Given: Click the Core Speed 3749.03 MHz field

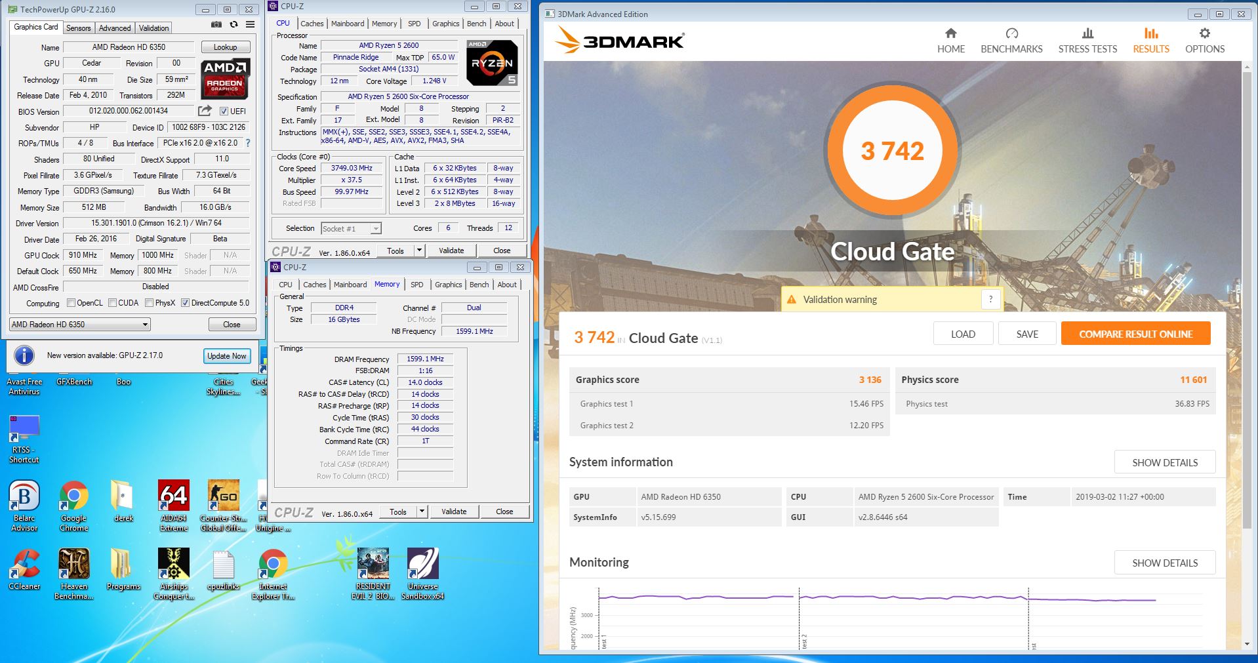Looking at the screenshot, I should [352, 169].
